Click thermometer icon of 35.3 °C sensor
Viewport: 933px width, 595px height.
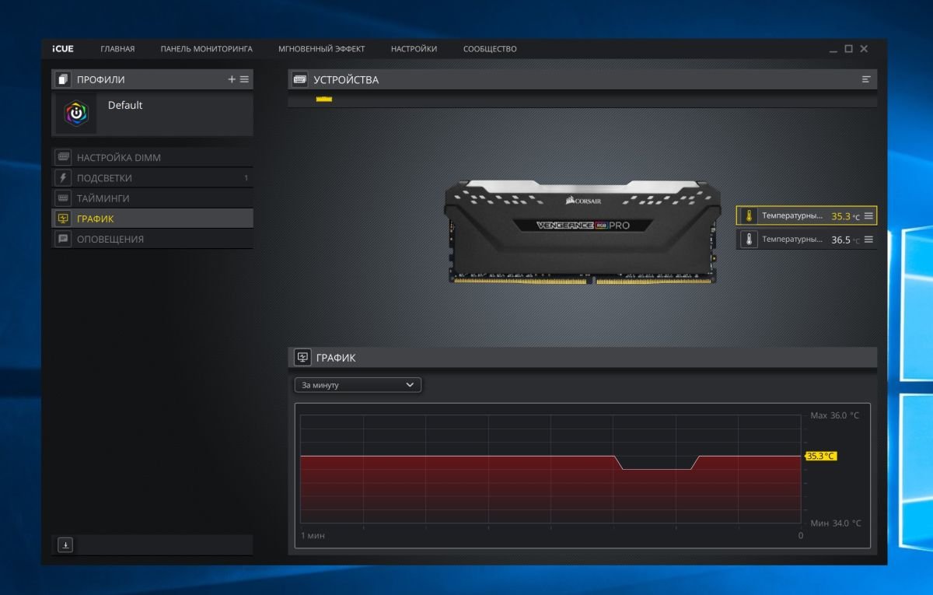[x=748, y=215]
